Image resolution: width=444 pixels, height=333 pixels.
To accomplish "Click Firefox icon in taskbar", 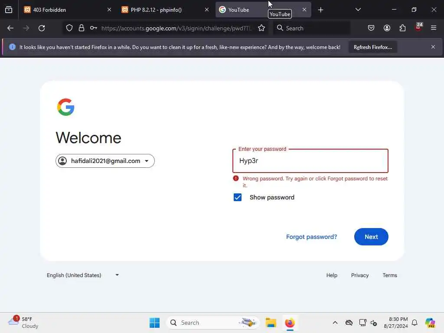I will [x=290, y=323].
